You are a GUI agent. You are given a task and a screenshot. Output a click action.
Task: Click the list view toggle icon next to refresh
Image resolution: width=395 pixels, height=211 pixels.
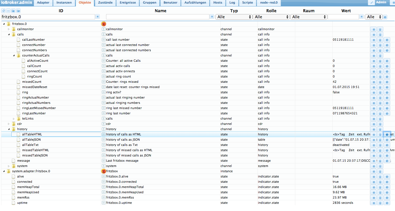point(8,11)
